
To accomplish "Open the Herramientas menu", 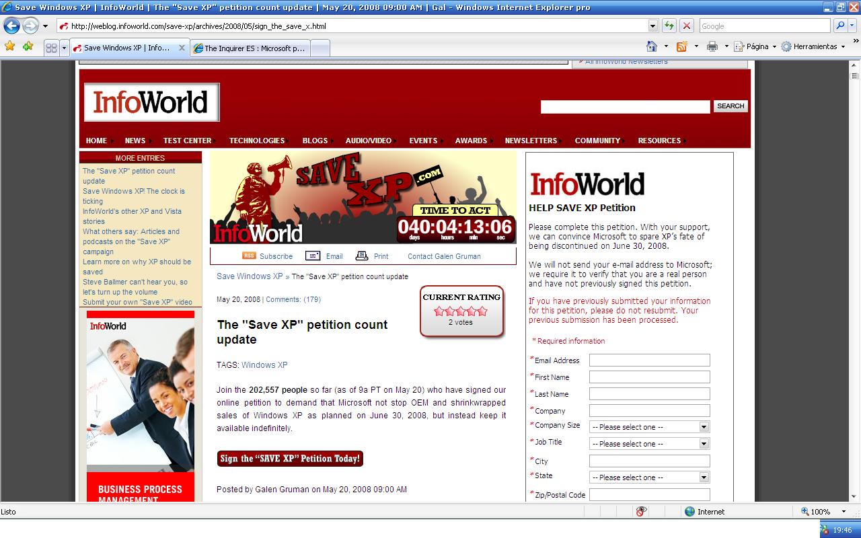I will tap(813, 46).
